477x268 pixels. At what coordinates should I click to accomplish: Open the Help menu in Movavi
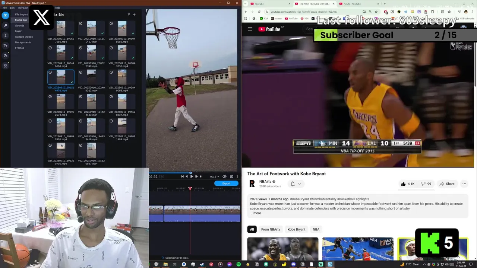point(57,7)
